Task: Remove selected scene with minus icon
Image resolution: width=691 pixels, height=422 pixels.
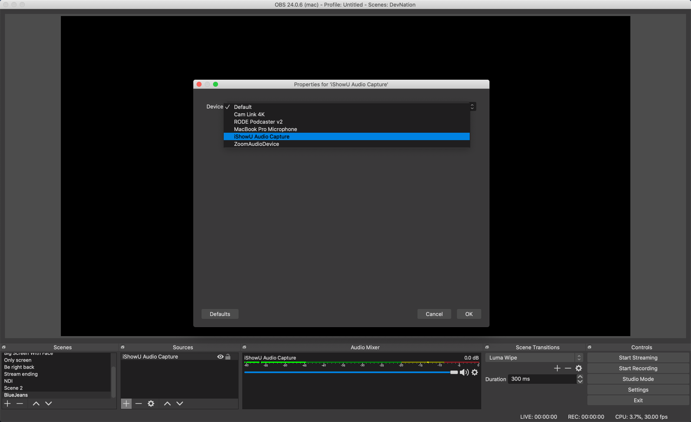Action: click(x=20, y=404)
